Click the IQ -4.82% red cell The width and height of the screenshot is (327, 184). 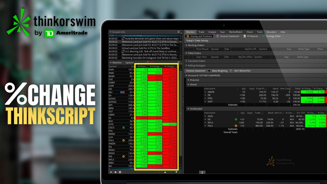[x=142, y=118]
